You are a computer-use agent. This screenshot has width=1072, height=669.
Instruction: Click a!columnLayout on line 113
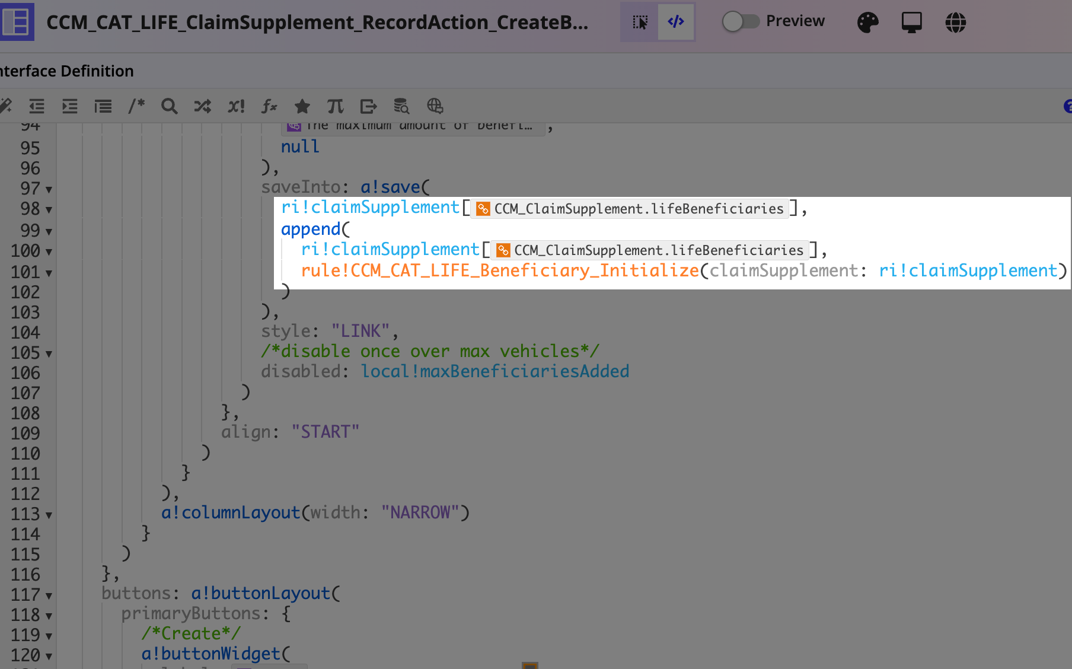point(231,512)
